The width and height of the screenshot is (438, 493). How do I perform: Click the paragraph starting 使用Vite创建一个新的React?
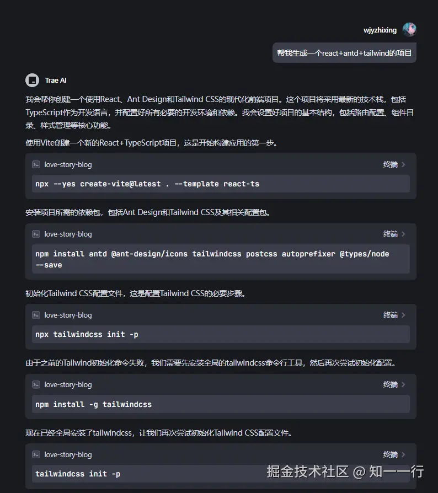pyautogui.click(x=152, y=143)
